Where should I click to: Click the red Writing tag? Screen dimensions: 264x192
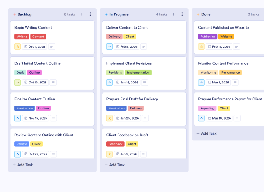point(22,37)
